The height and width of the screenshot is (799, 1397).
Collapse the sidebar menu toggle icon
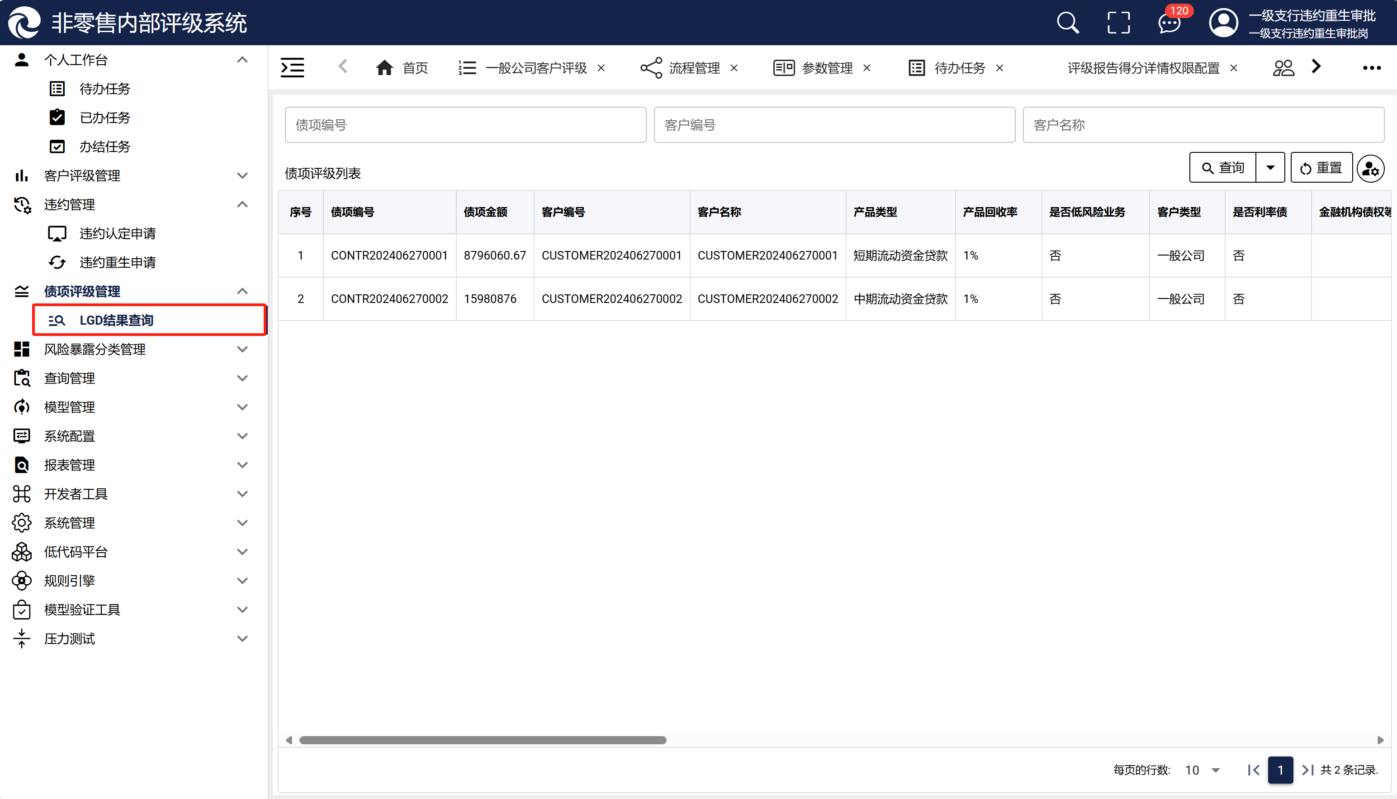293,67
